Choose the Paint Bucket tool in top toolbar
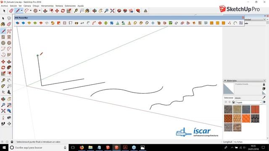 [87, 11]
